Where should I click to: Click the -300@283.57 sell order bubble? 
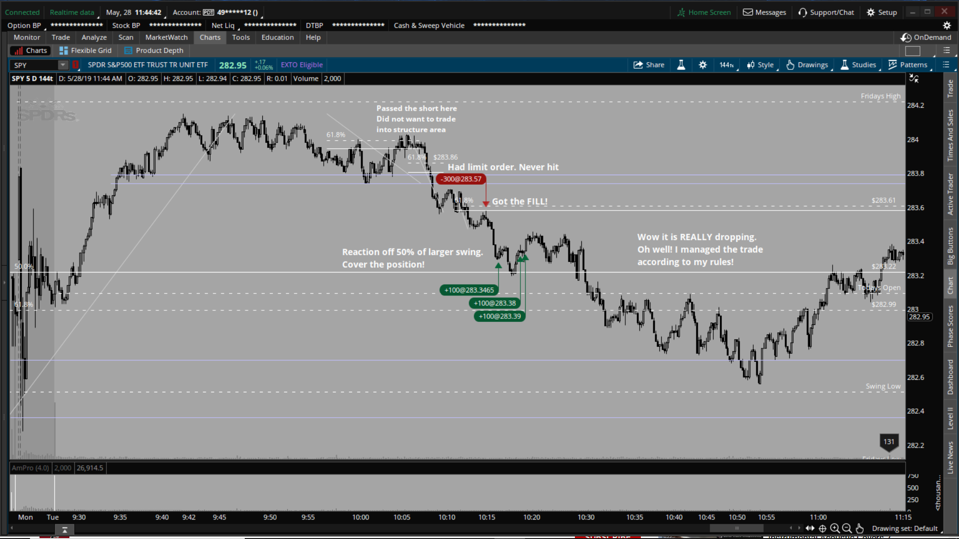pos(461,179)
